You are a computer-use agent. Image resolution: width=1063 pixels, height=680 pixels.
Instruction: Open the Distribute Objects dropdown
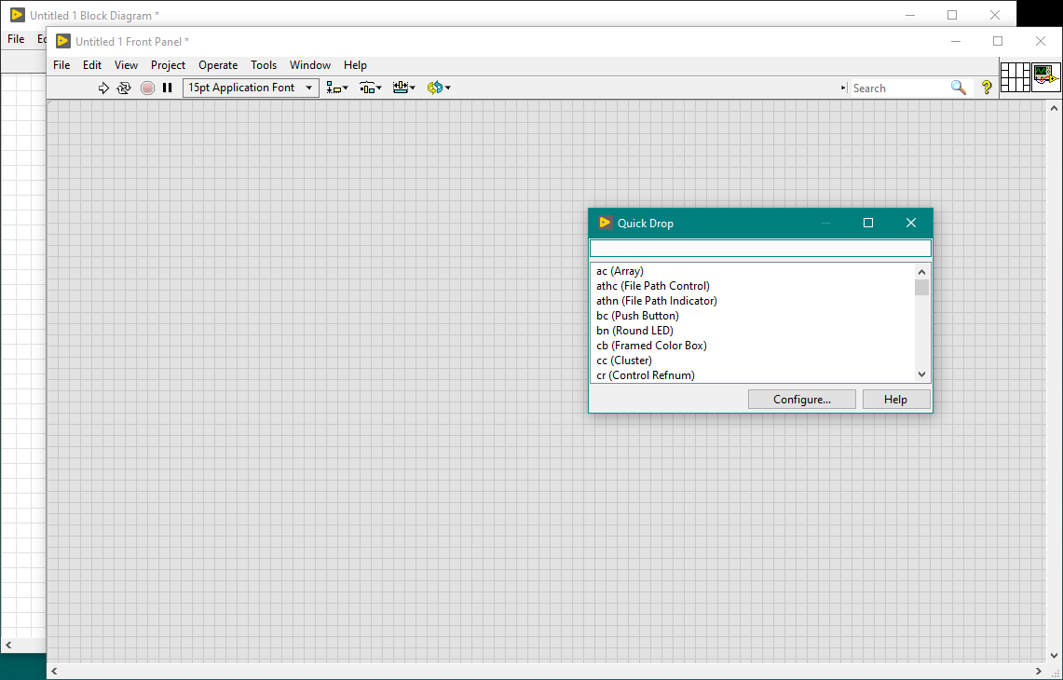(x=371, y=88)
